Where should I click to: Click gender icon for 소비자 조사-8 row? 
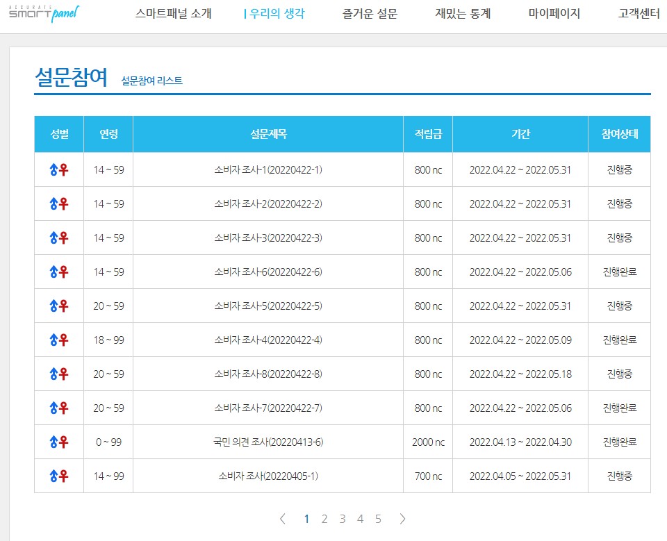pos(59,374)
